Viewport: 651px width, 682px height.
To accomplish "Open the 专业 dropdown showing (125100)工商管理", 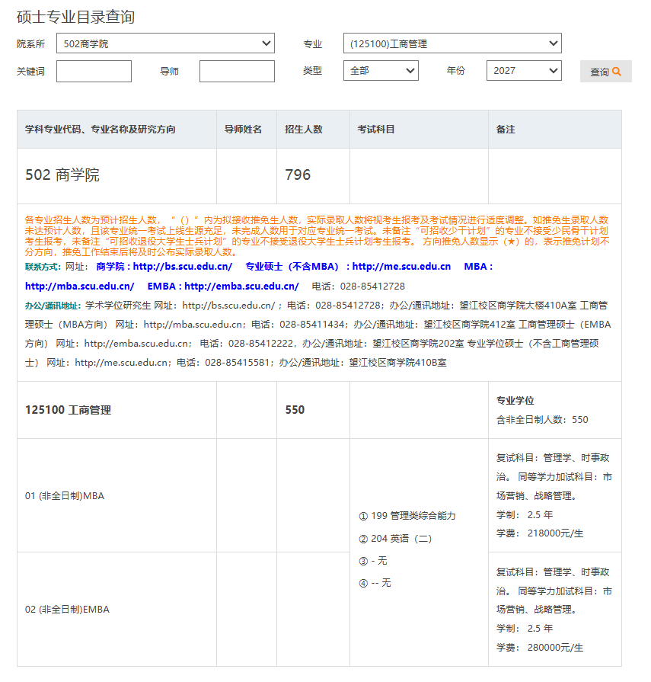I will [x=452, y=43].
